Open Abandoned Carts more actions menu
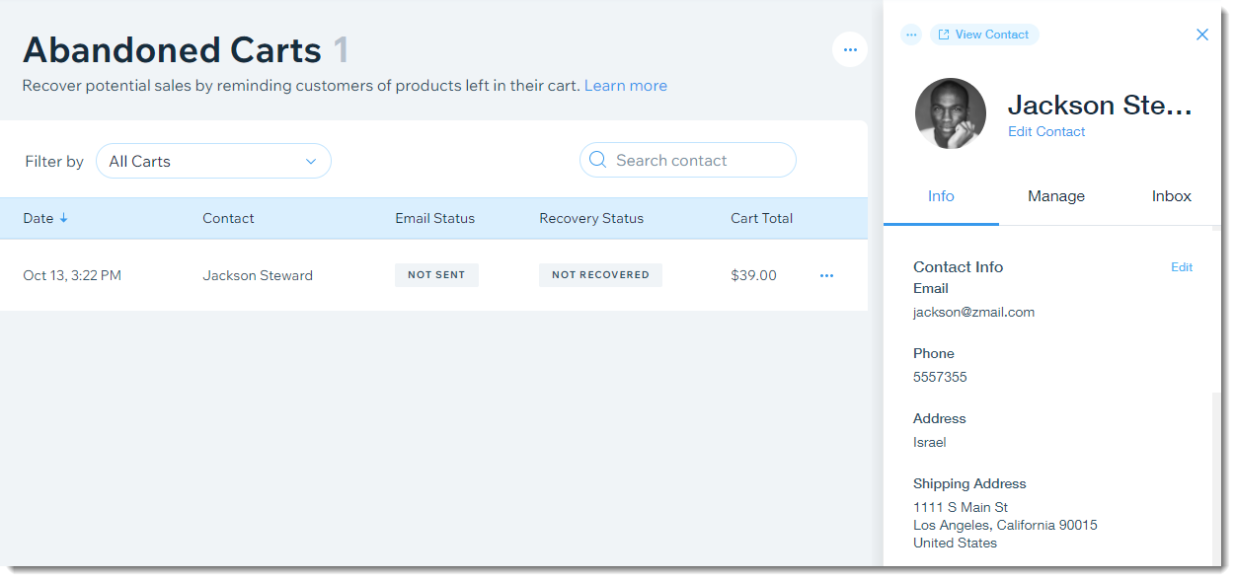Image resolution: width=1236 pixels, height=581 pixels. coord(850,49)
